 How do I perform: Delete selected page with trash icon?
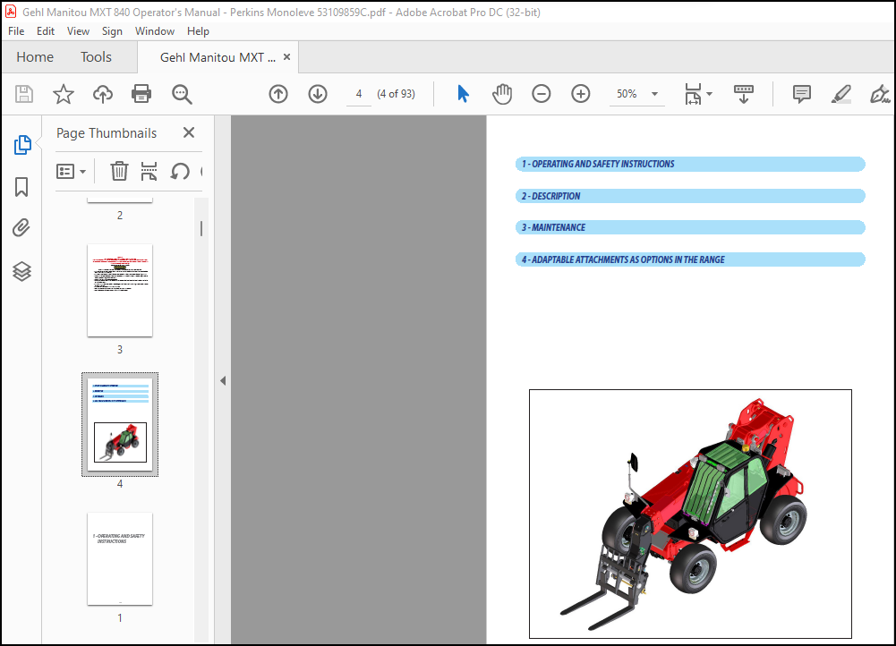tap(119, 171)
